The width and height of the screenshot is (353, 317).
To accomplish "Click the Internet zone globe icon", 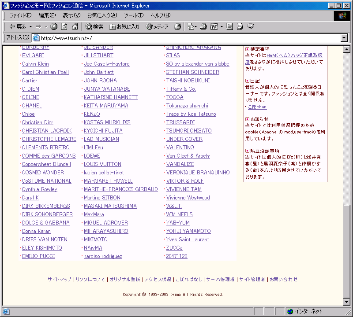I will (x=290, y=311).
